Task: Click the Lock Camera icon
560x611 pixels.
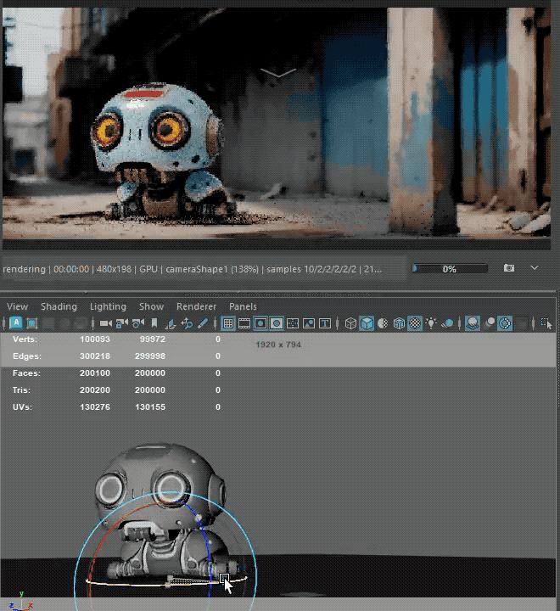Action: (x=121, y=323)
